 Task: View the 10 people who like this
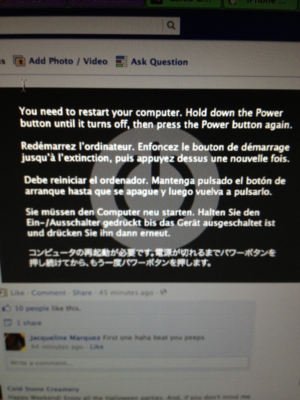47,308
